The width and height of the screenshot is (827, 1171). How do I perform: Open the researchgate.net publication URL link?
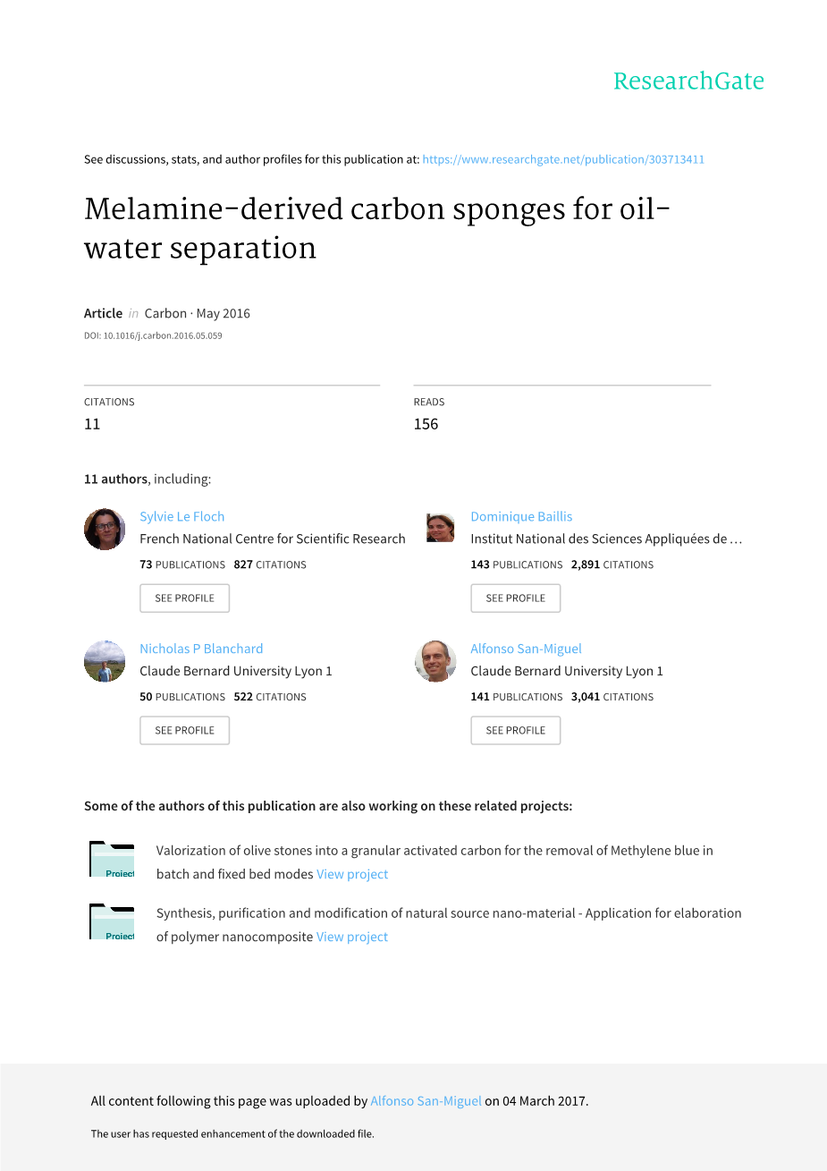click(563, 159)
